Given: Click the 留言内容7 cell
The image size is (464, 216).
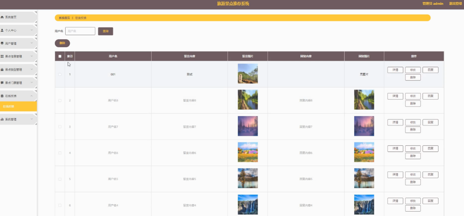Looking at the screenshot, I should (x=189, y=127).
